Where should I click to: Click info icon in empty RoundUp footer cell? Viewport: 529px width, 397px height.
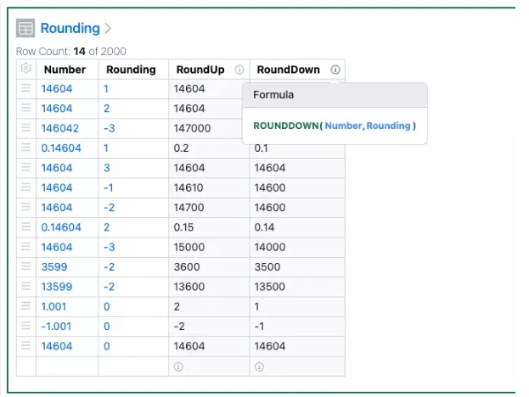(178, 366)
